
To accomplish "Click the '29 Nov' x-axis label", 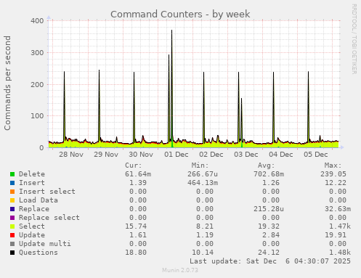I will (x=106, y=155).
